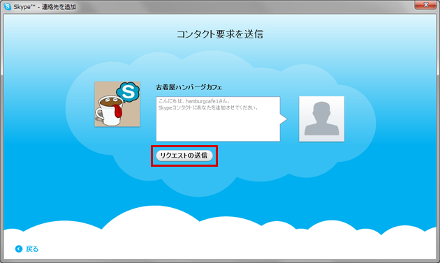Click the coffee mug profile picture
440x263 pixels.
pos(117,104)
